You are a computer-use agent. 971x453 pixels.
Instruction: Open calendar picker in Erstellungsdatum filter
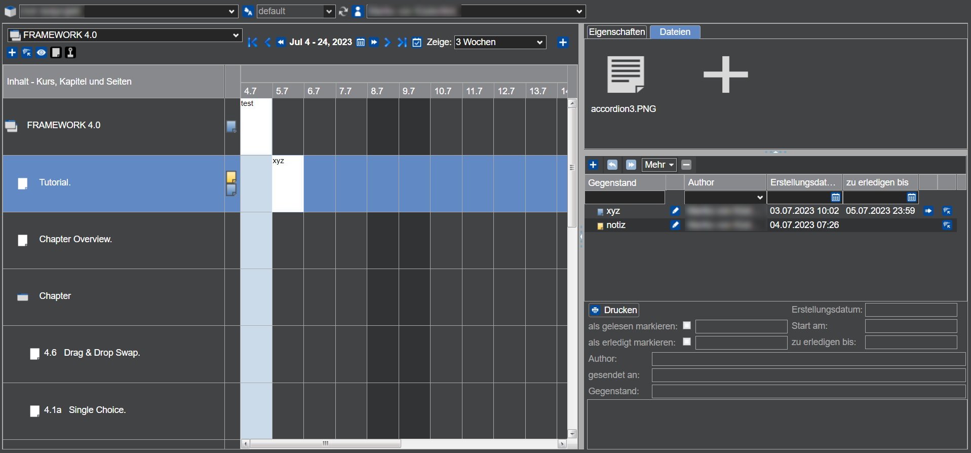click(836, 197)
